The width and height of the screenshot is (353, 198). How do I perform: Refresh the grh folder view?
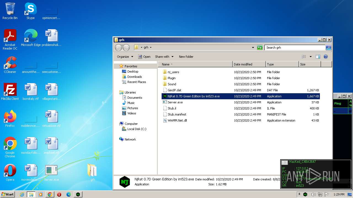pyautogui.click(x=260, y=48)
